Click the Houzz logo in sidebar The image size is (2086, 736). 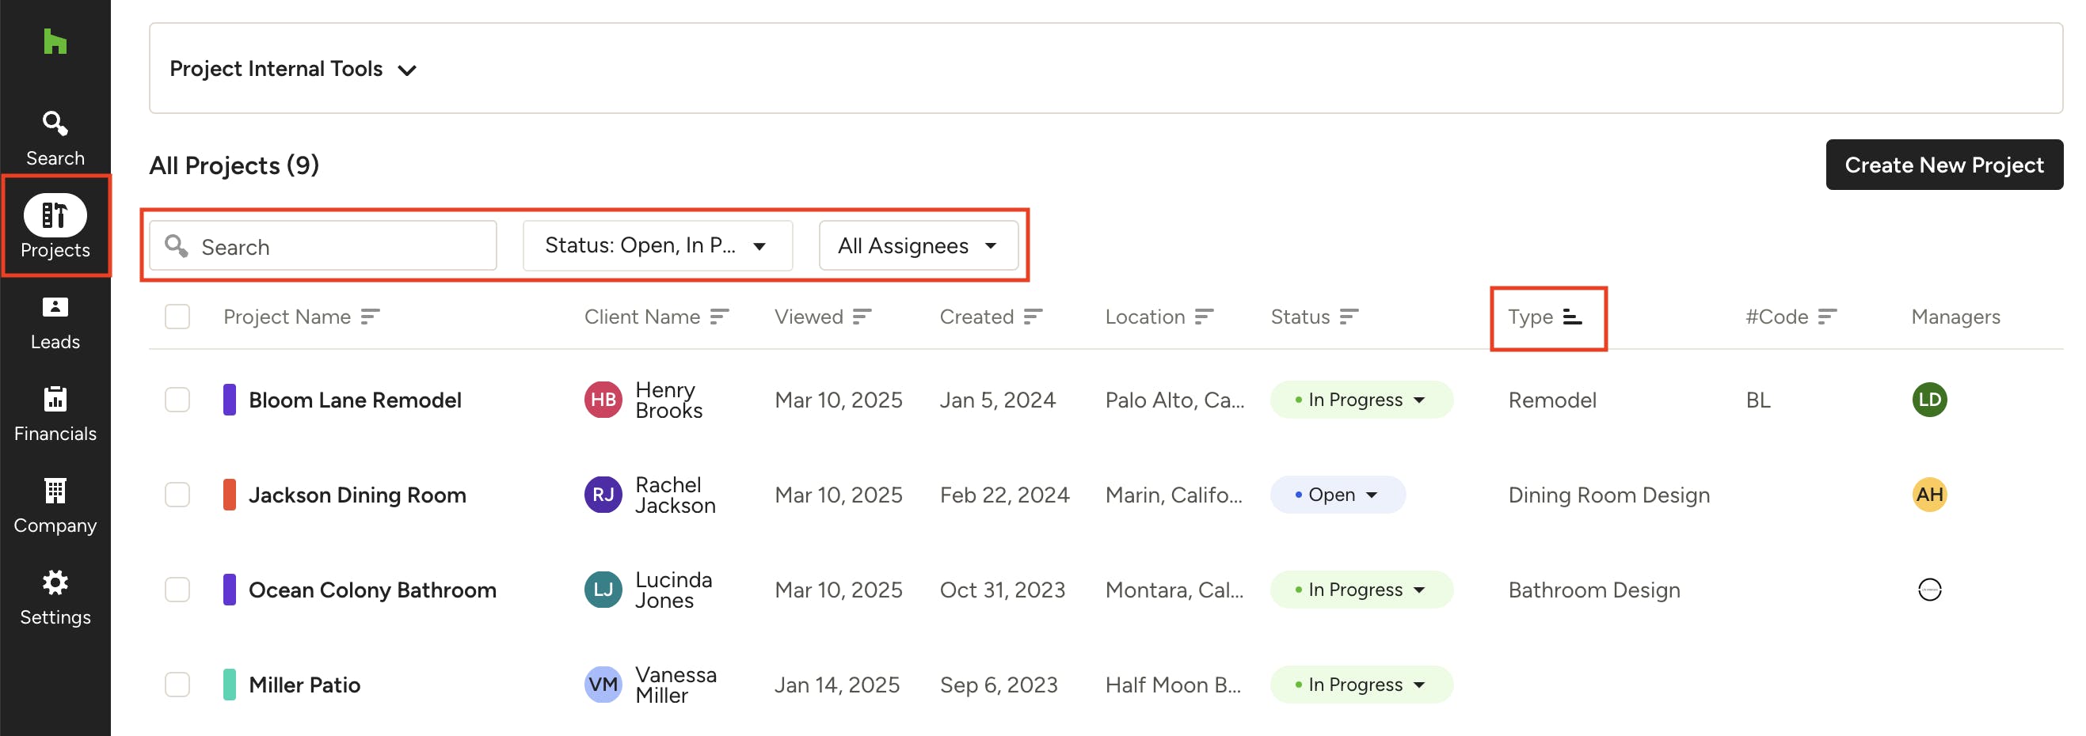[55, 41]
